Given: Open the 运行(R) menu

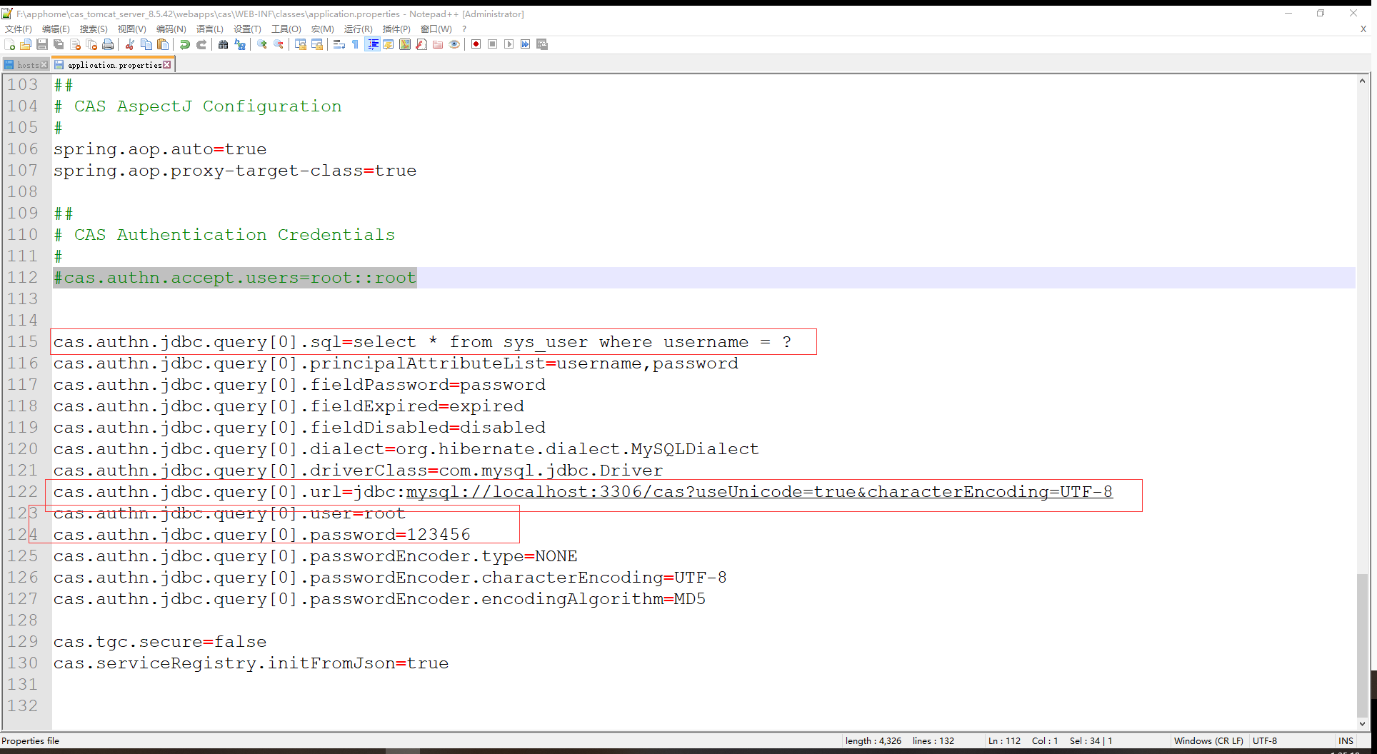Looking at the screenshot, I should 358,29.
